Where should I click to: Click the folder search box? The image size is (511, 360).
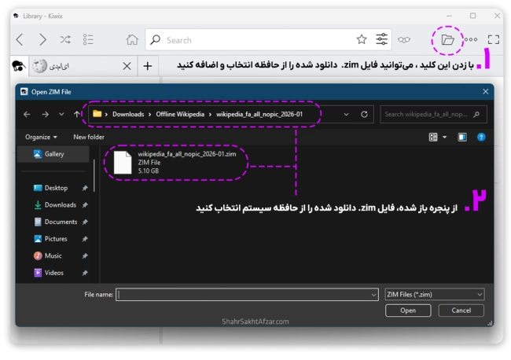[x=433, y=114]
